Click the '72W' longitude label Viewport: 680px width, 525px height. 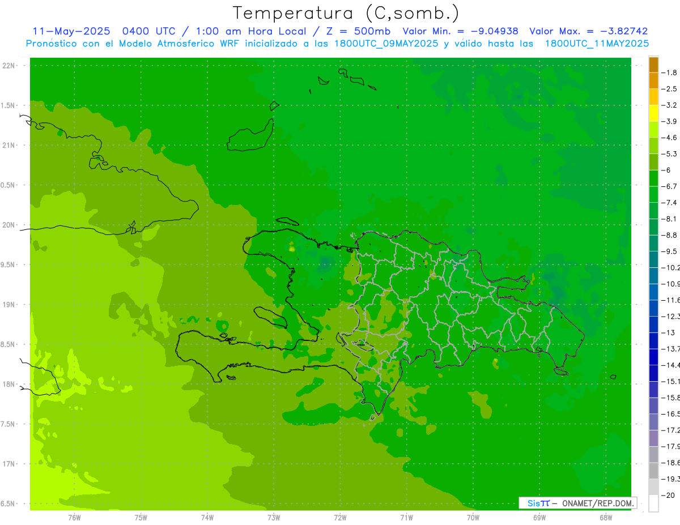tap(340, 518)
